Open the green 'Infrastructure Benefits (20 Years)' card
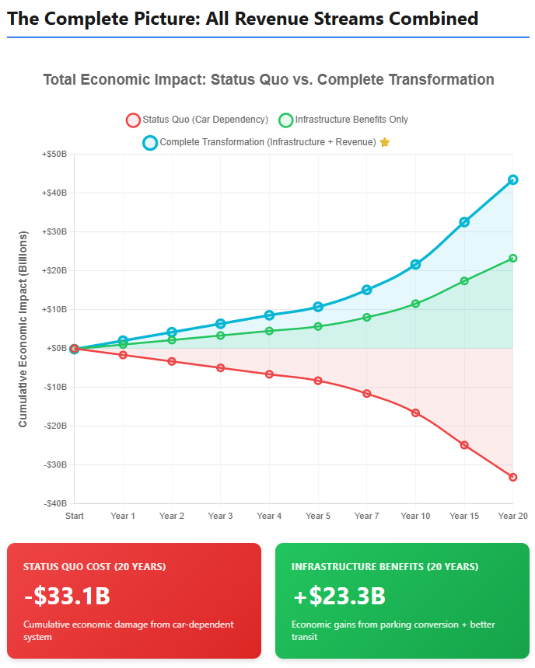The image size is (535, 668). pyautogui.click(x=402, y=600)
